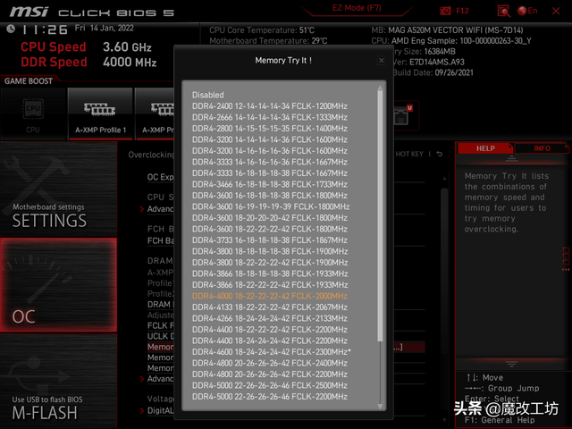This screenshot has width=572, height=429.
Task: Click the Memory Try It list scrollbar thumb
Action: click(x=380, y=216)
